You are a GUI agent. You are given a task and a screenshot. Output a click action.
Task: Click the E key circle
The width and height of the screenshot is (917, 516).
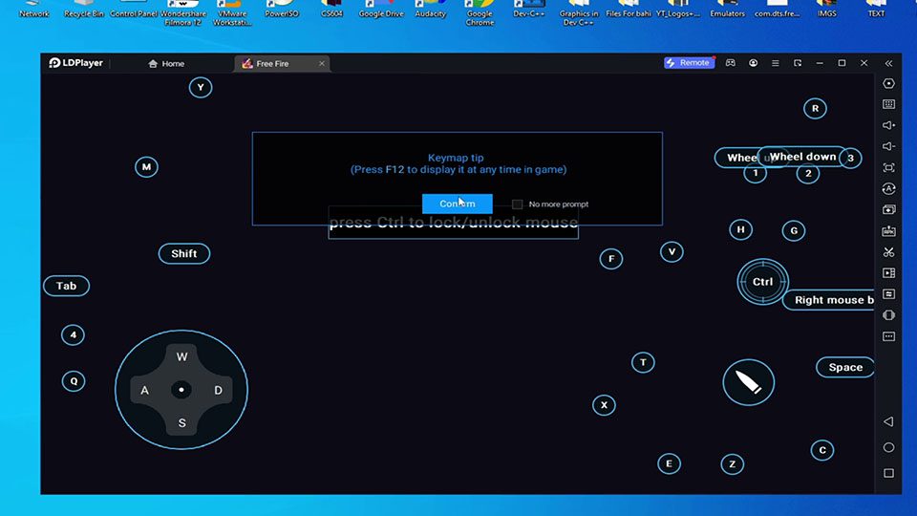pos(669,464)
